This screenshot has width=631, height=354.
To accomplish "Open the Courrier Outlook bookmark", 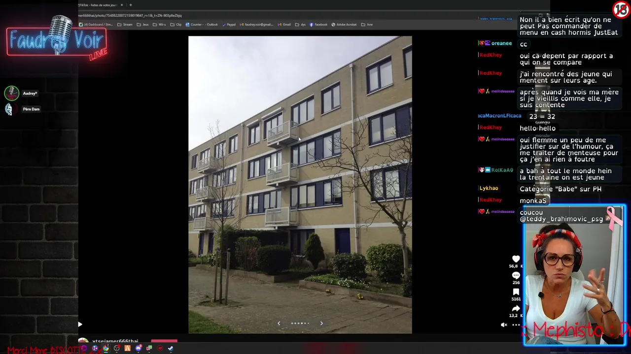I will point(202,25).
